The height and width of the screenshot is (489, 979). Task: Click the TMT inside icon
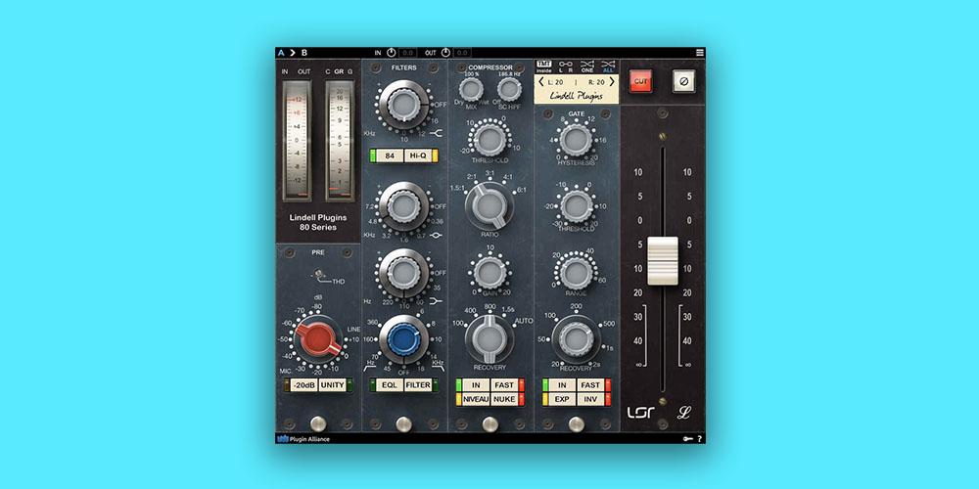544,67
